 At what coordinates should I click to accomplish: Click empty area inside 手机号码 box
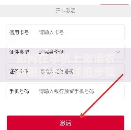pyautogui.click(x=109, y=91)
